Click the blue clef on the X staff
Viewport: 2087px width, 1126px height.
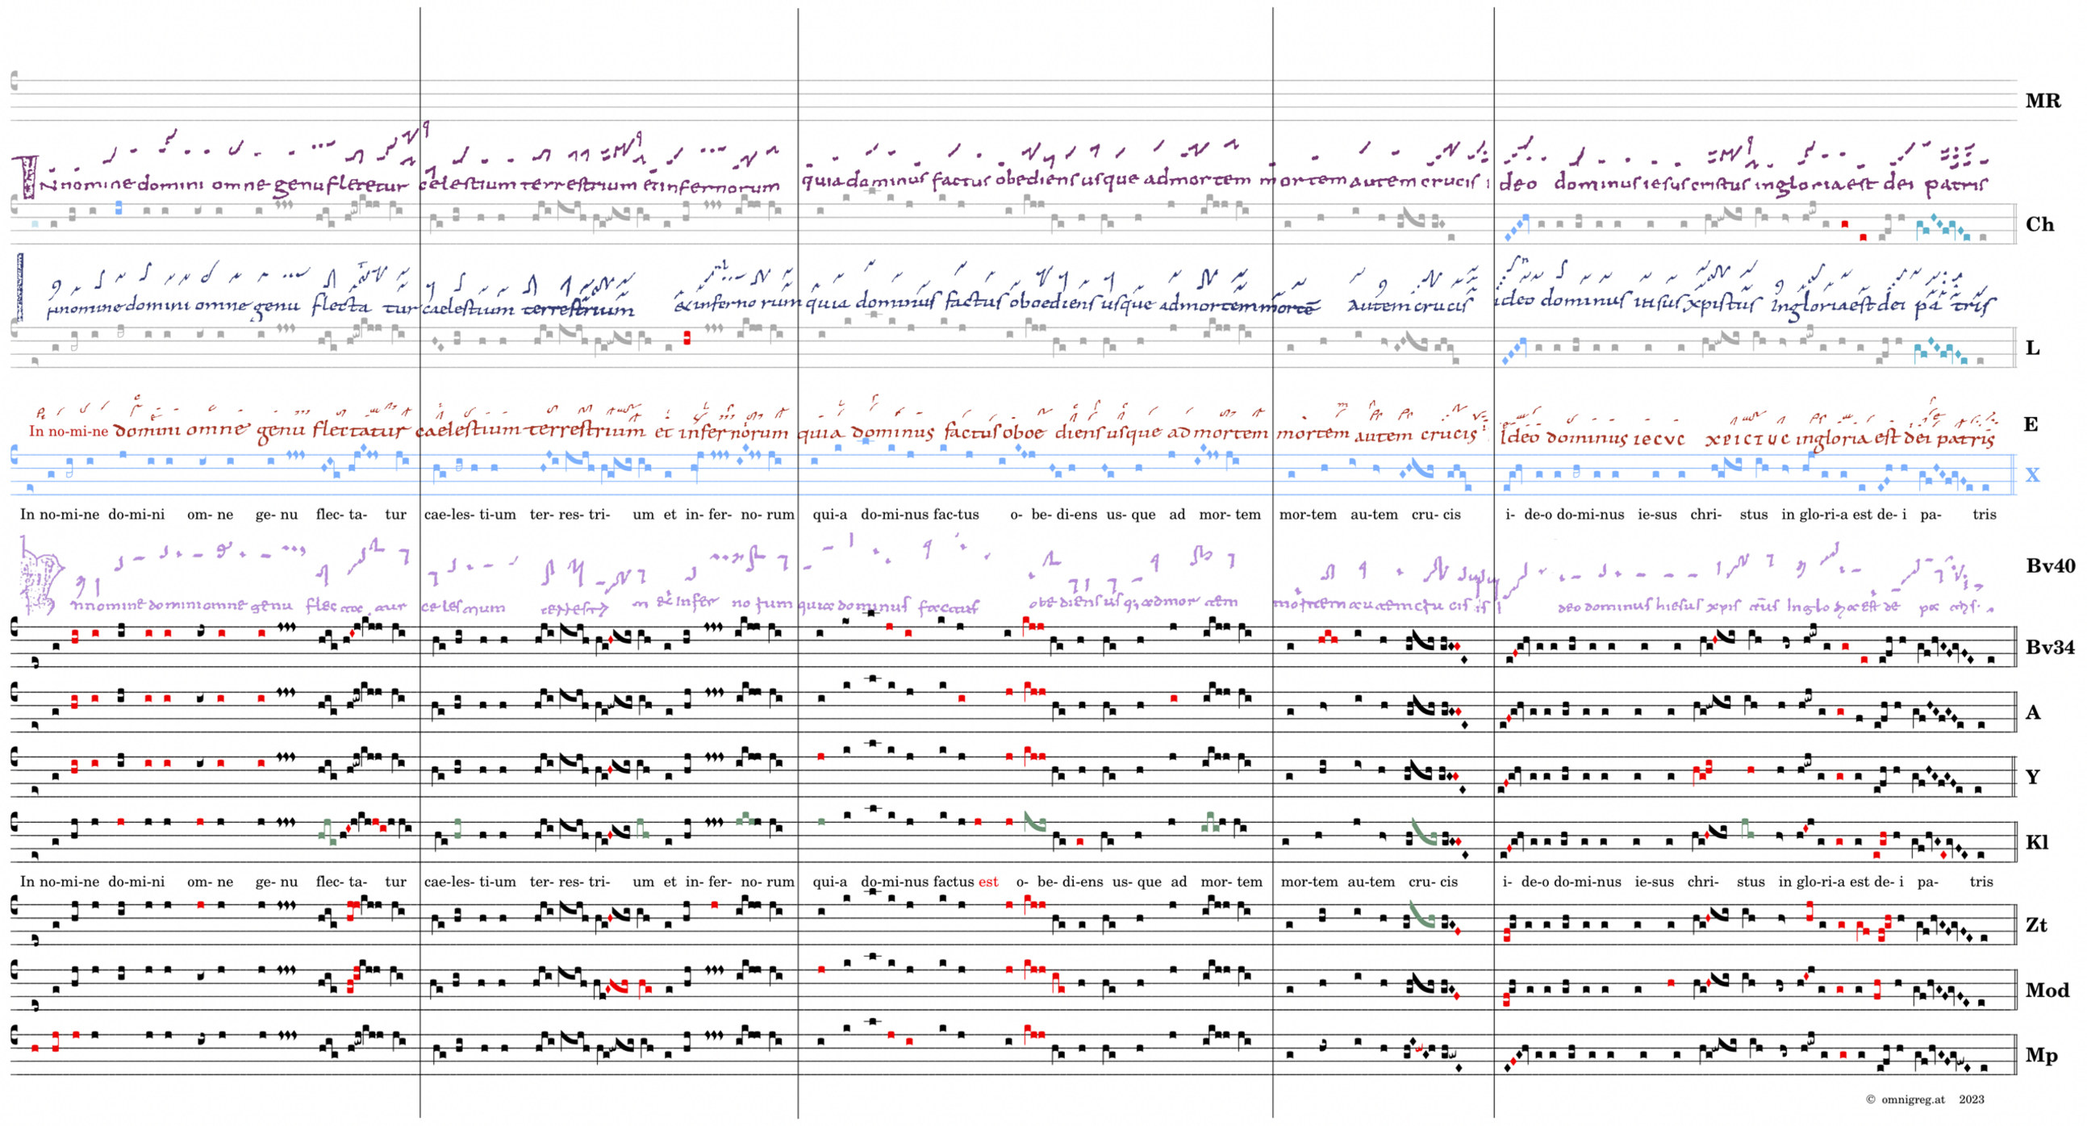tap(14, 456)
